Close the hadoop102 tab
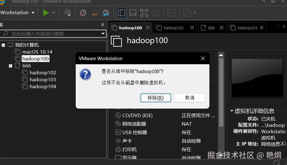The image size is (287, 165). (192, 28)
